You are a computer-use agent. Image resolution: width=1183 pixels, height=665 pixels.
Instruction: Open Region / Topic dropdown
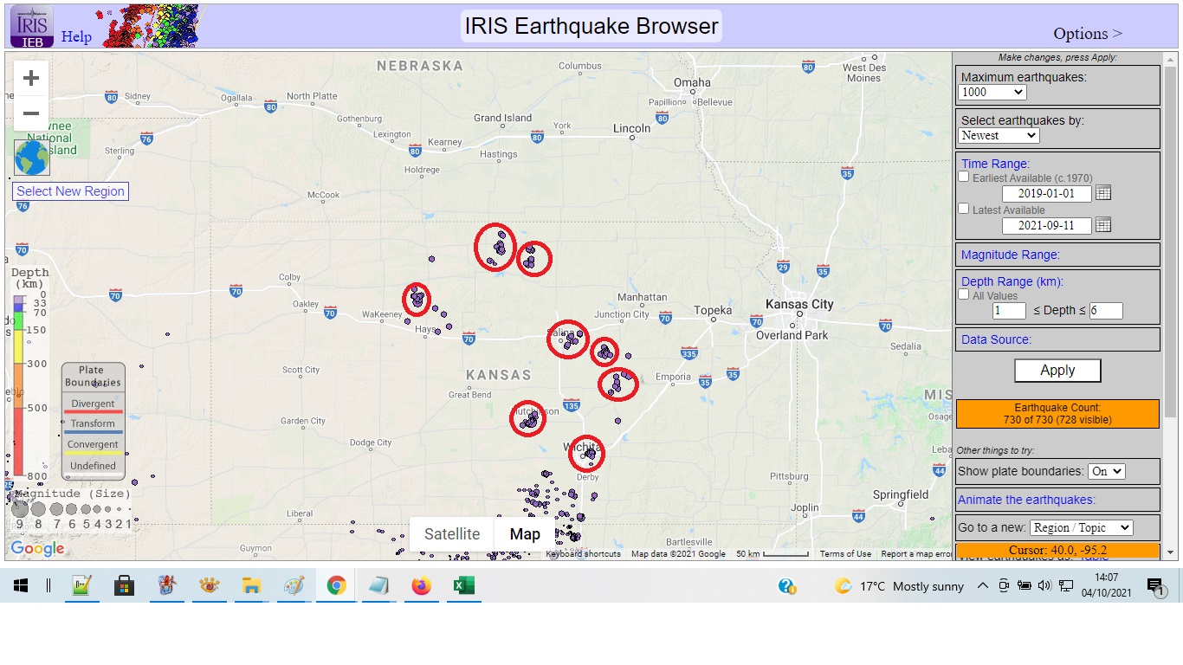click(x=1081, y=527)
